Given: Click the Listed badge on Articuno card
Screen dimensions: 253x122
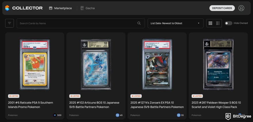Looking at the screenshot, I should click(x=75, y=96).
